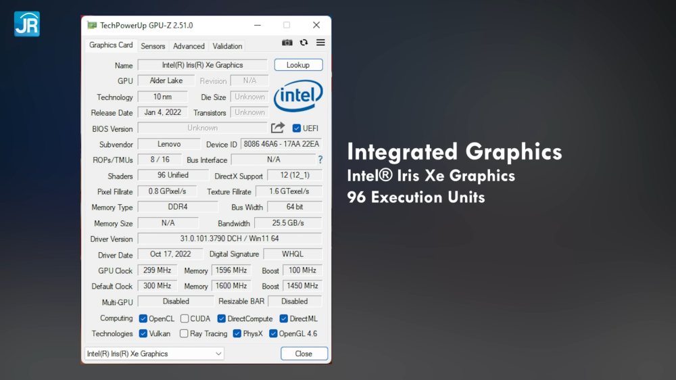Image resolution: width=676 pixels, height=380 pixels.
Task: Click the Bus Interface N/A field
Action: (x=273, y=160)
